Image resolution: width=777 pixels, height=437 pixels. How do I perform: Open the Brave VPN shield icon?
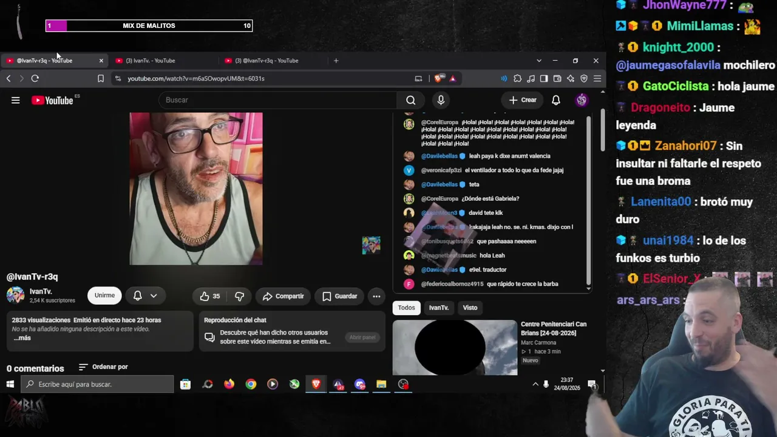point(584,78)
